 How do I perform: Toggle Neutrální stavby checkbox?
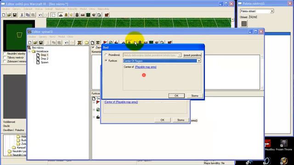pos(5,54)
